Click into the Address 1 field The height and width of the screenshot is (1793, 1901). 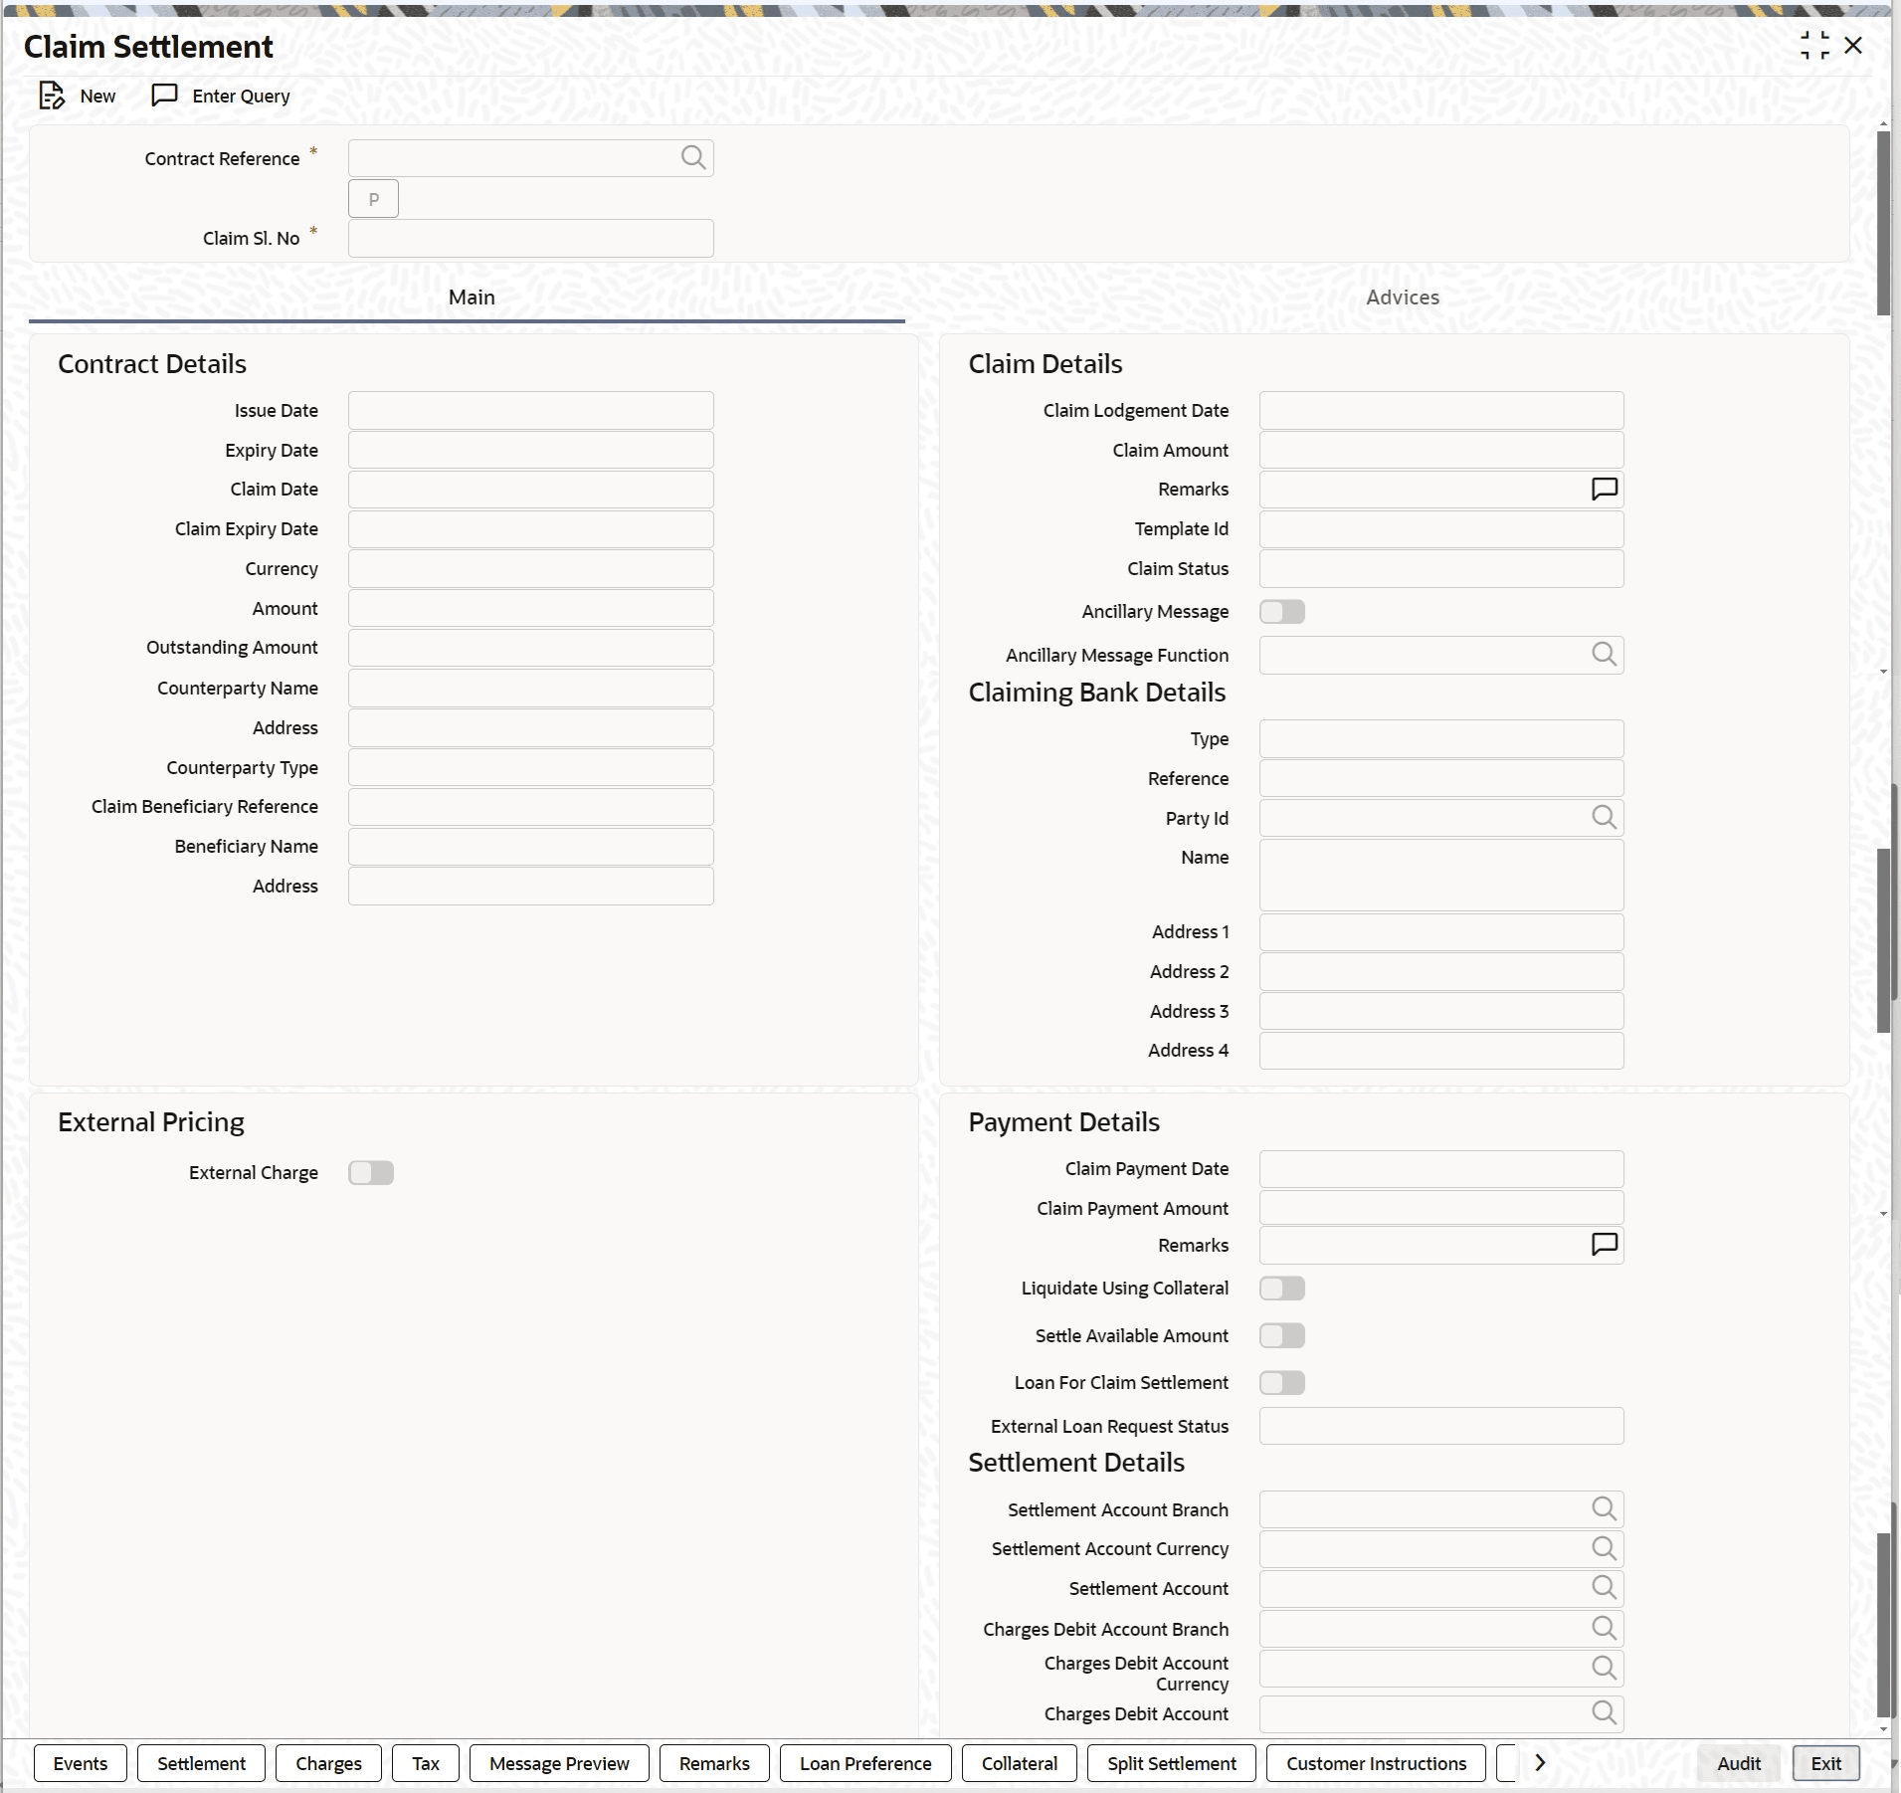pos(1441,932)
